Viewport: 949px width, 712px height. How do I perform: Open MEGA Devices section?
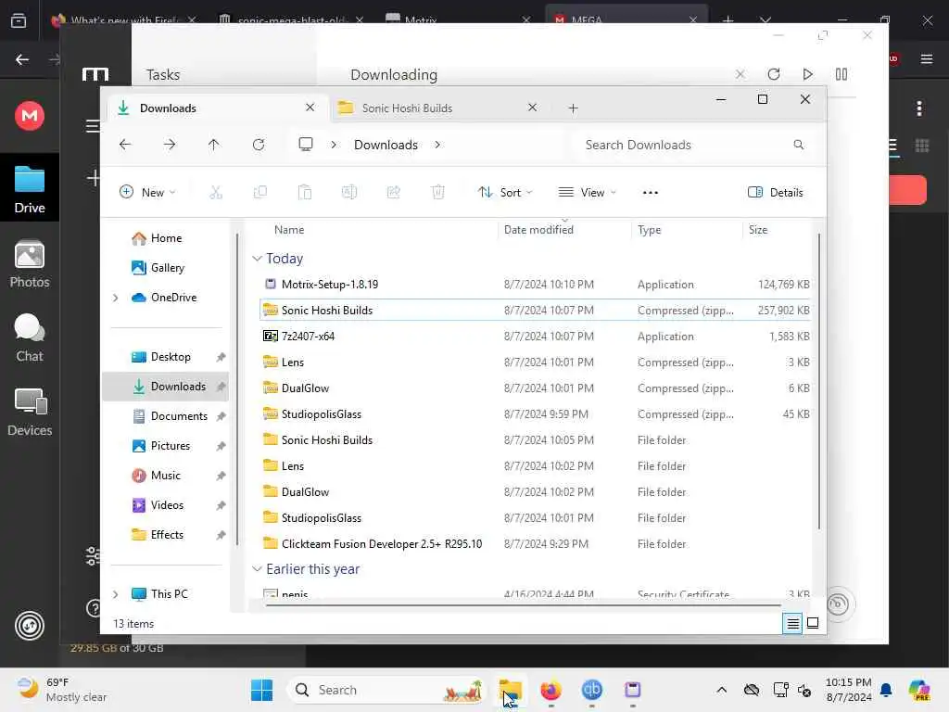click(30, 413)
